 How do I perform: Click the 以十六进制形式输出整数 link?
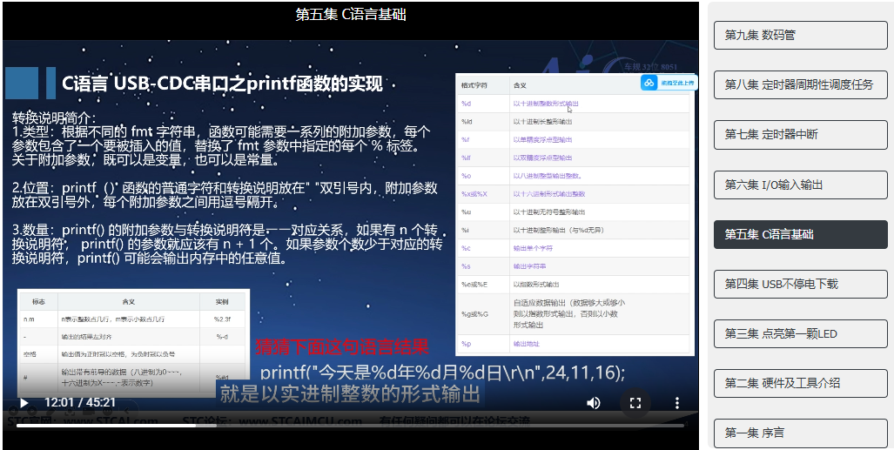click(x=548, y=194)
